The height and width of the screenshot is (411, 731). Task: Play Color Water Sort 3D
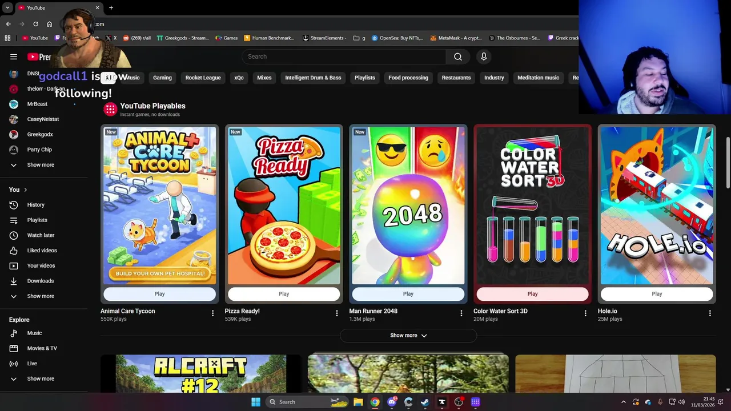[532, 294]
